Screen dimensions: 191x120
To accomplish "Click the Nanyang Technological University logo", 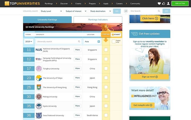I will (x=39, y=59).
